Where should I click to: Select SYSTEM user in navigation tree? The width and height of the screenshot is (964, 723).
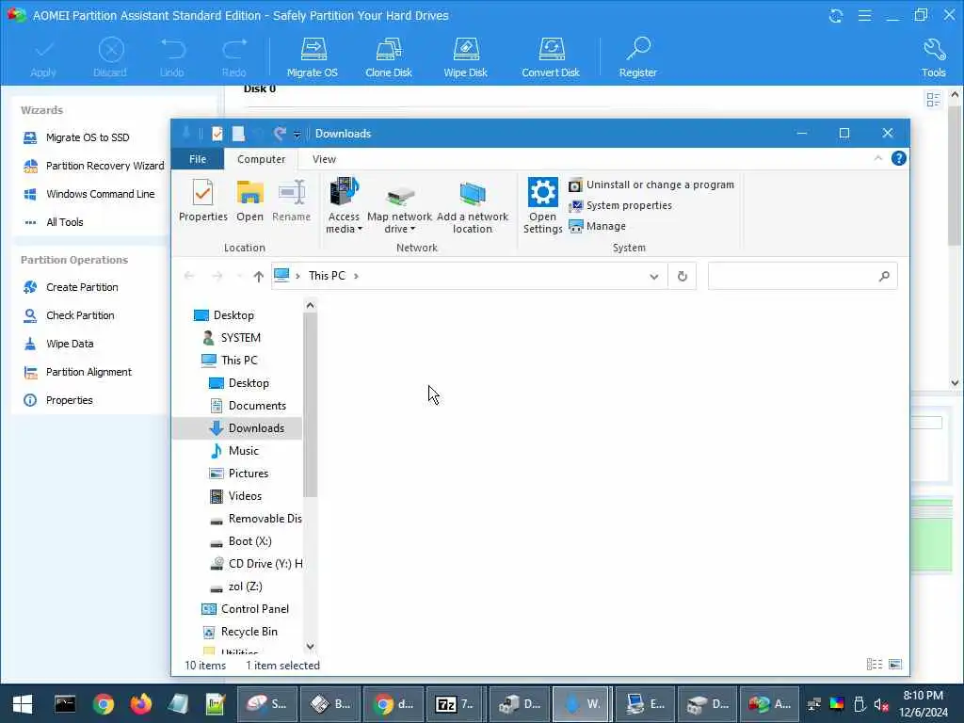click(232, 338)
